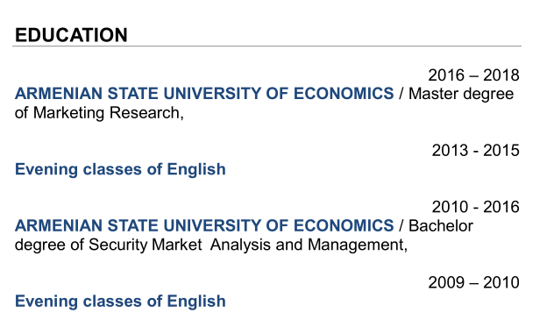Open the ARMENIAN STATE UNIVERSITY link beside Bachelor
The height and width of the screenshot is (334, 554).
click(x=204, y=226)
